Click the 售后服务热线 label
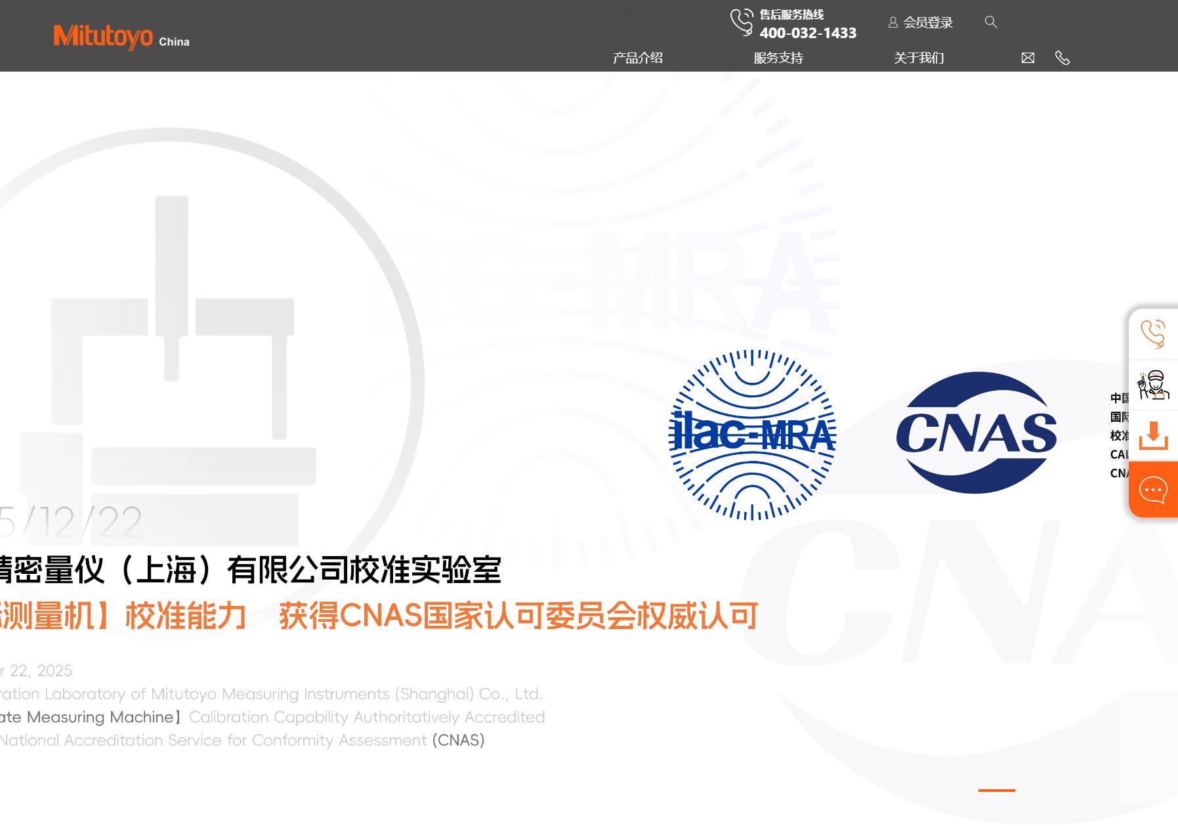This screenshot has height=826, width=1178. pyautogui.click(x=791, y=14)
